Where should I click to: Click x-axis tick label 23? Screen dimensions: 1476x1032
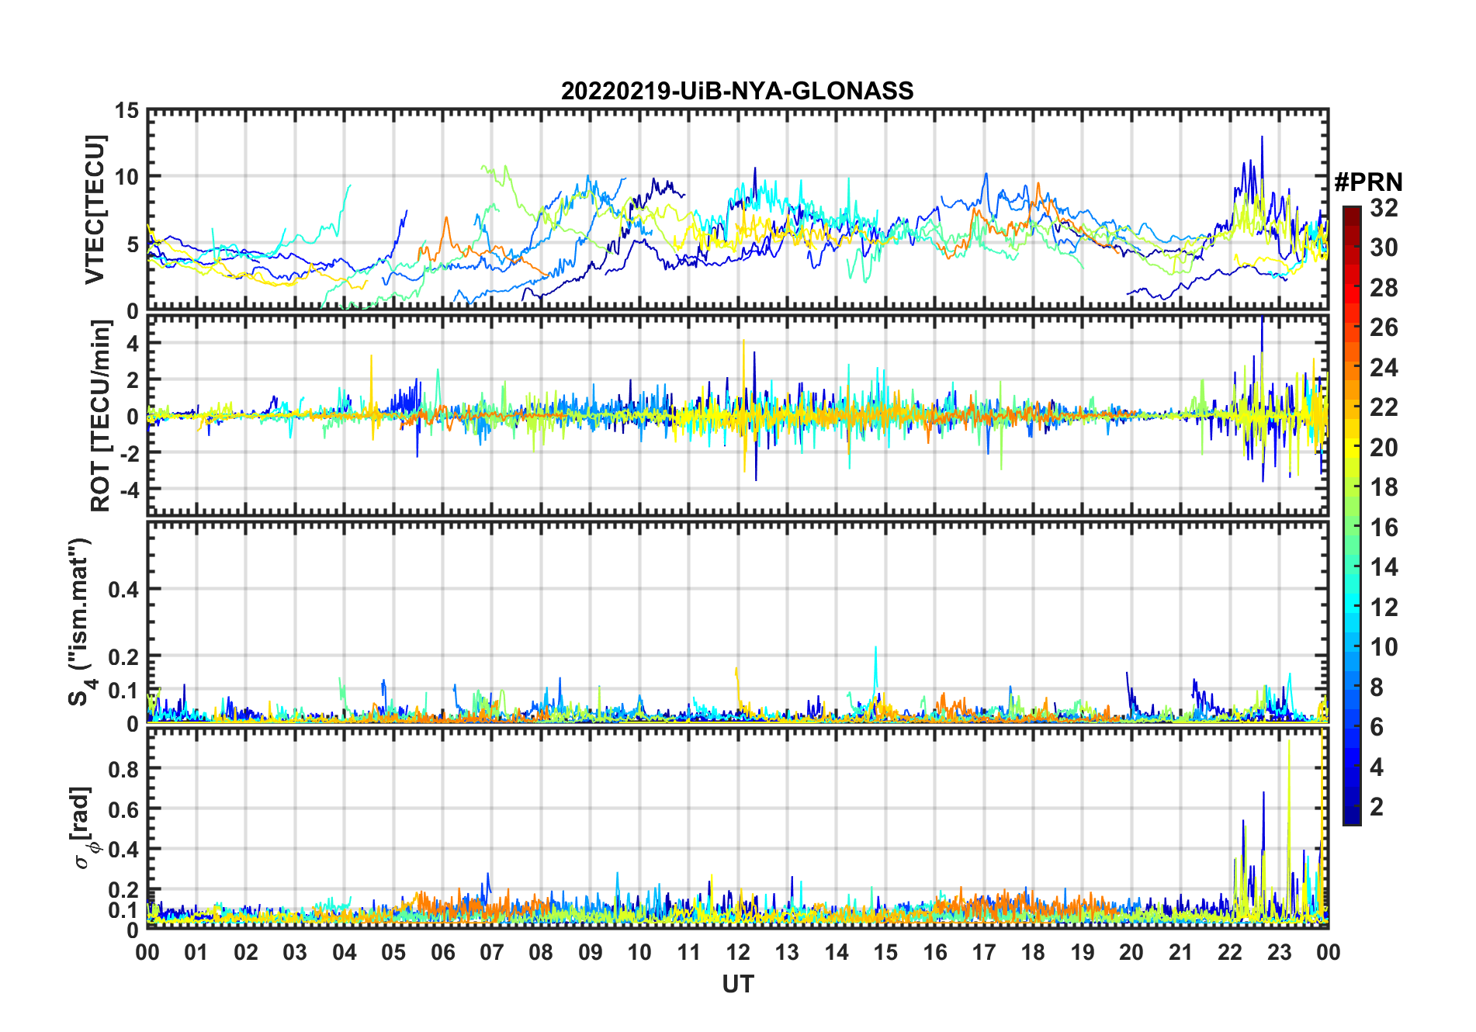1279,952
